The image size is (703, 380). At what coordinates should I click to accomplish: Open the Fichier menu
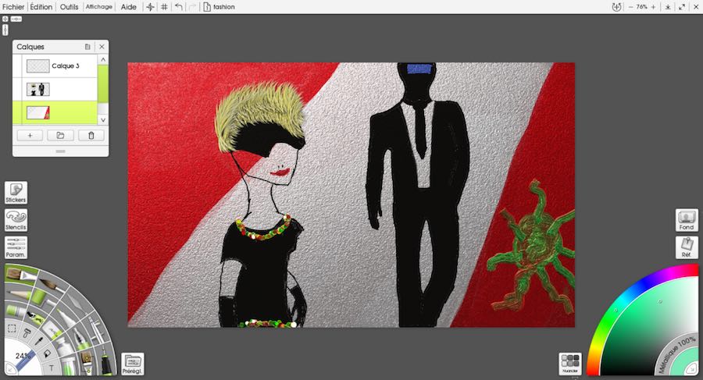[13, 7]
